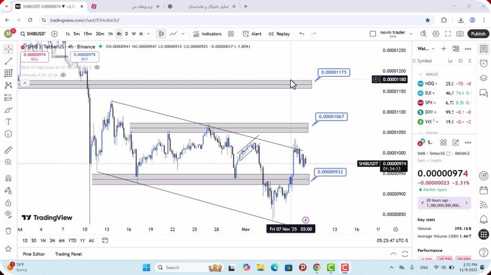Image resolution: width=491 pixels, height=275 pixels.
Task: Open the Pine Editor tab
Action: (34, 254)
